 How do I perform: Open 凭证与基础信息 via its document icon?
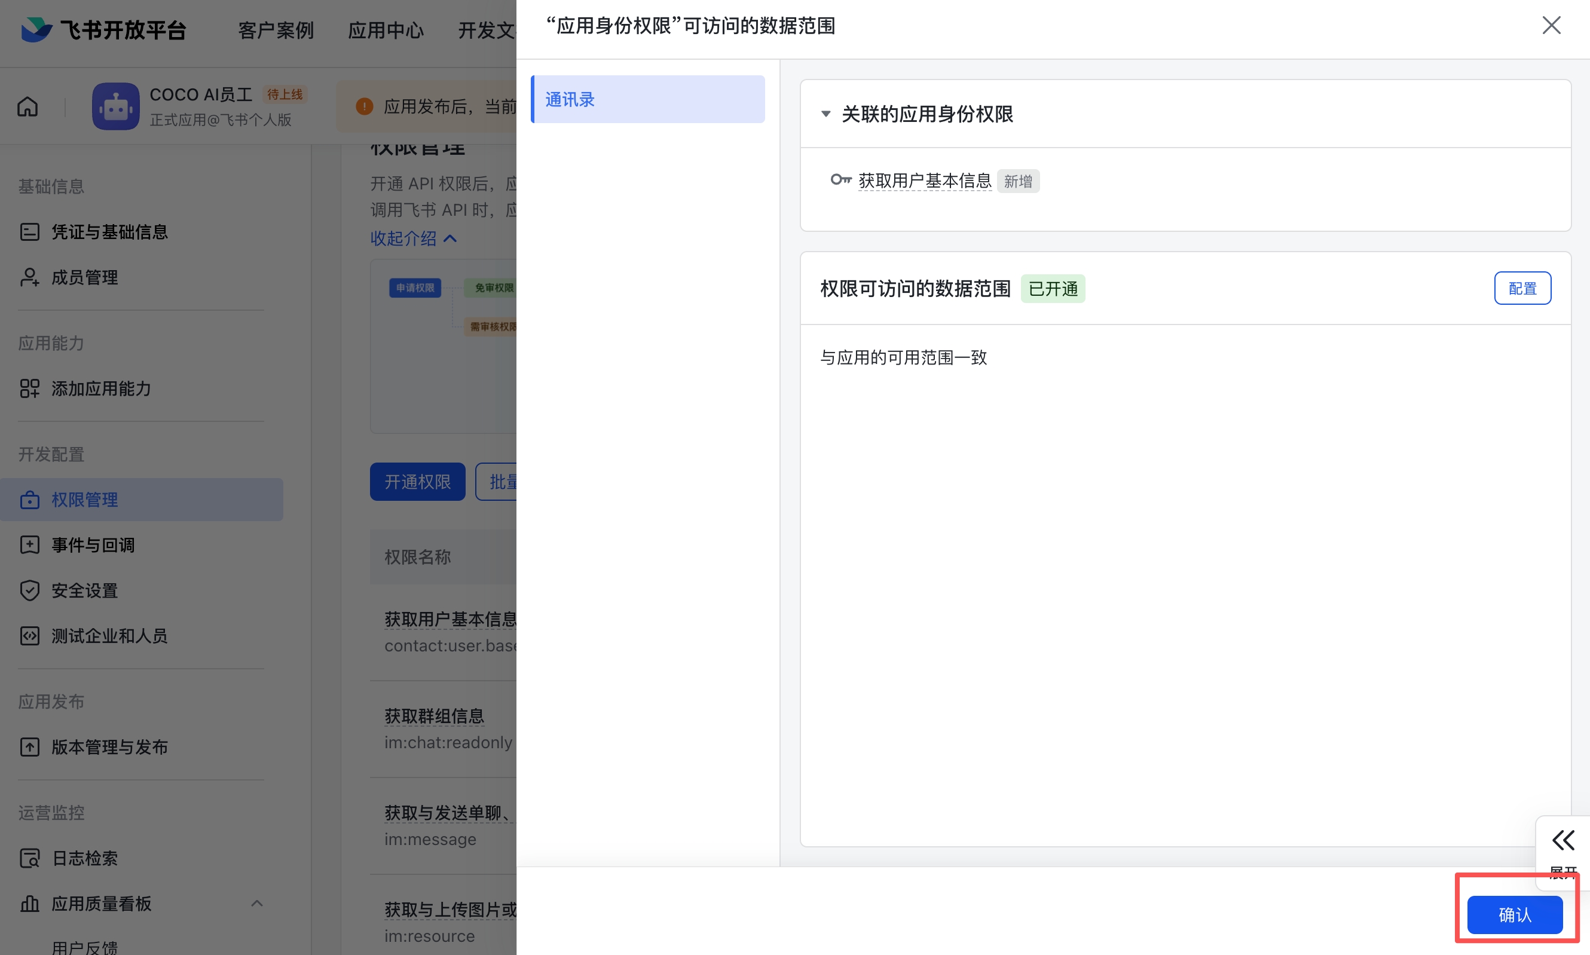pyautogui.click(x=30, y=231)
